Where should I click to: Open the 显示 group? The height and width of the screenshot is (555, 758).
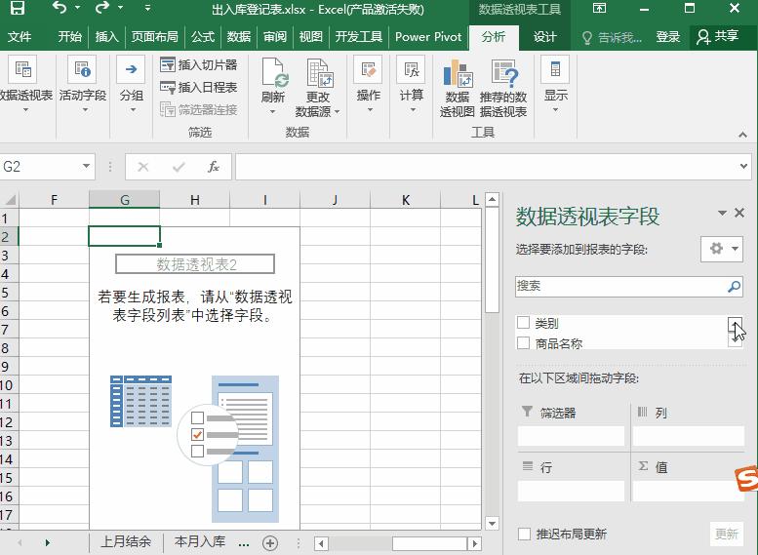(555, 85)
